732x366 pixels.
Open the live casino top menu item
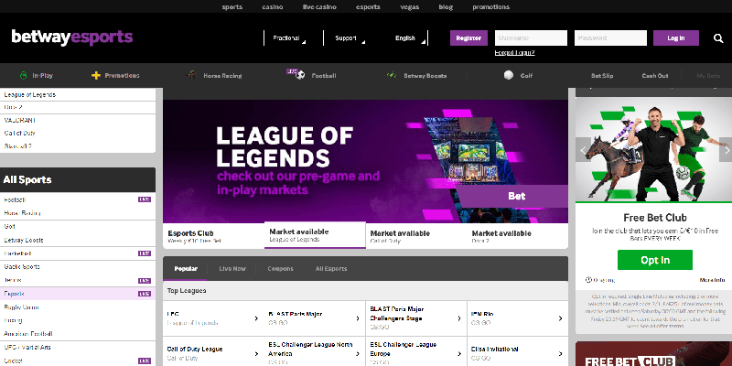319,7
